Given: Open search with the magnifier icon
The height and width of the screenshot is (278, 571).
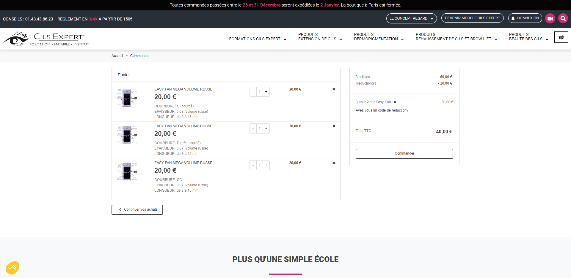Looking at the screenshot, I should click(x=563, y=18).
